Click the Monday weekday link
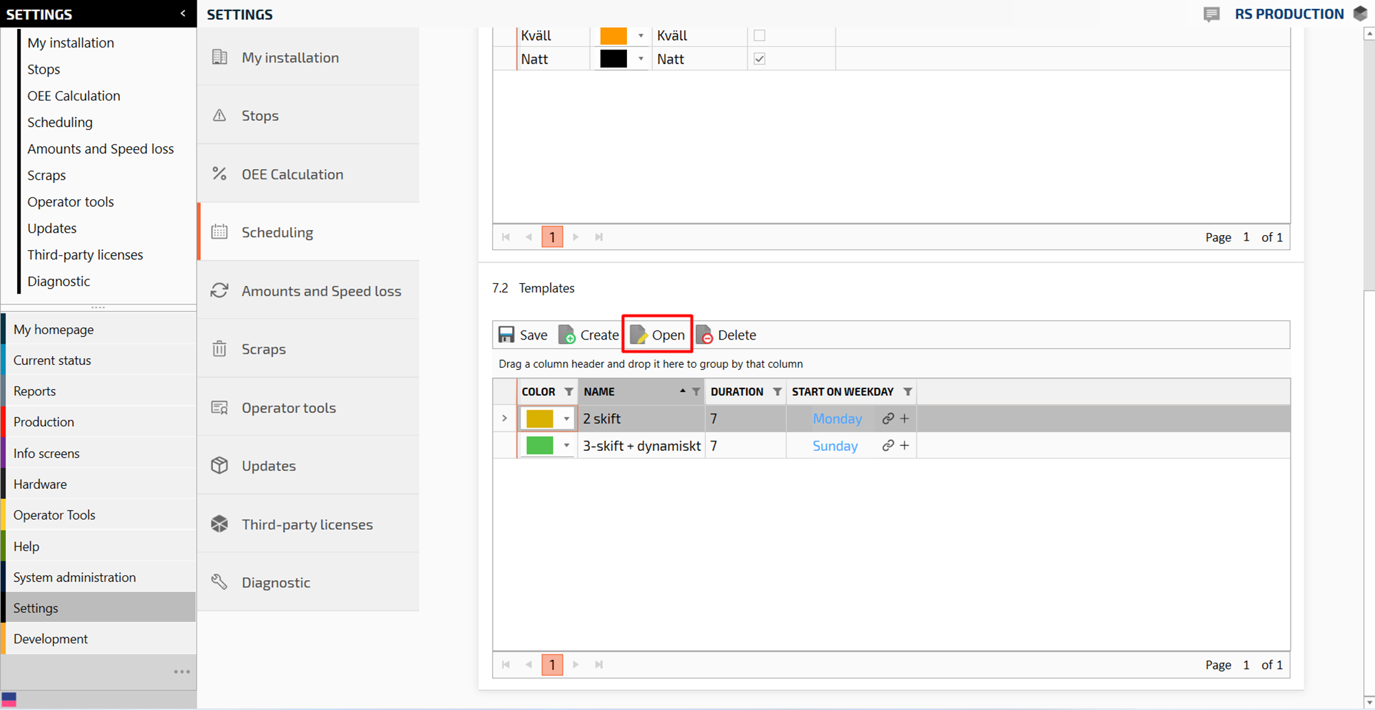This screenshot has width=1375, height=710. tap(837, 419)
